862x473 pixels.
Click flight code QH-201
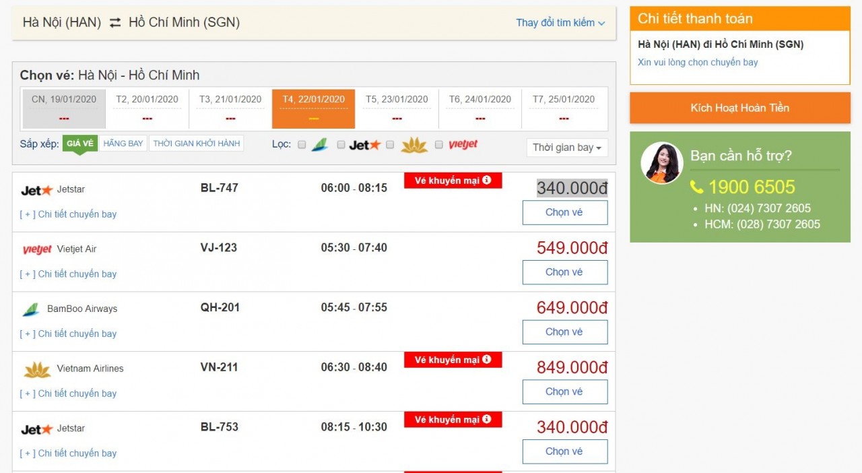[x=220, y=308]
